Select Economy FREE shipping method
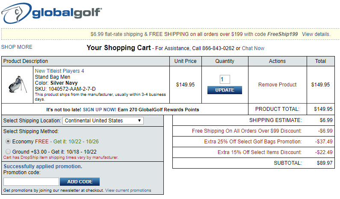 point(8,141)
